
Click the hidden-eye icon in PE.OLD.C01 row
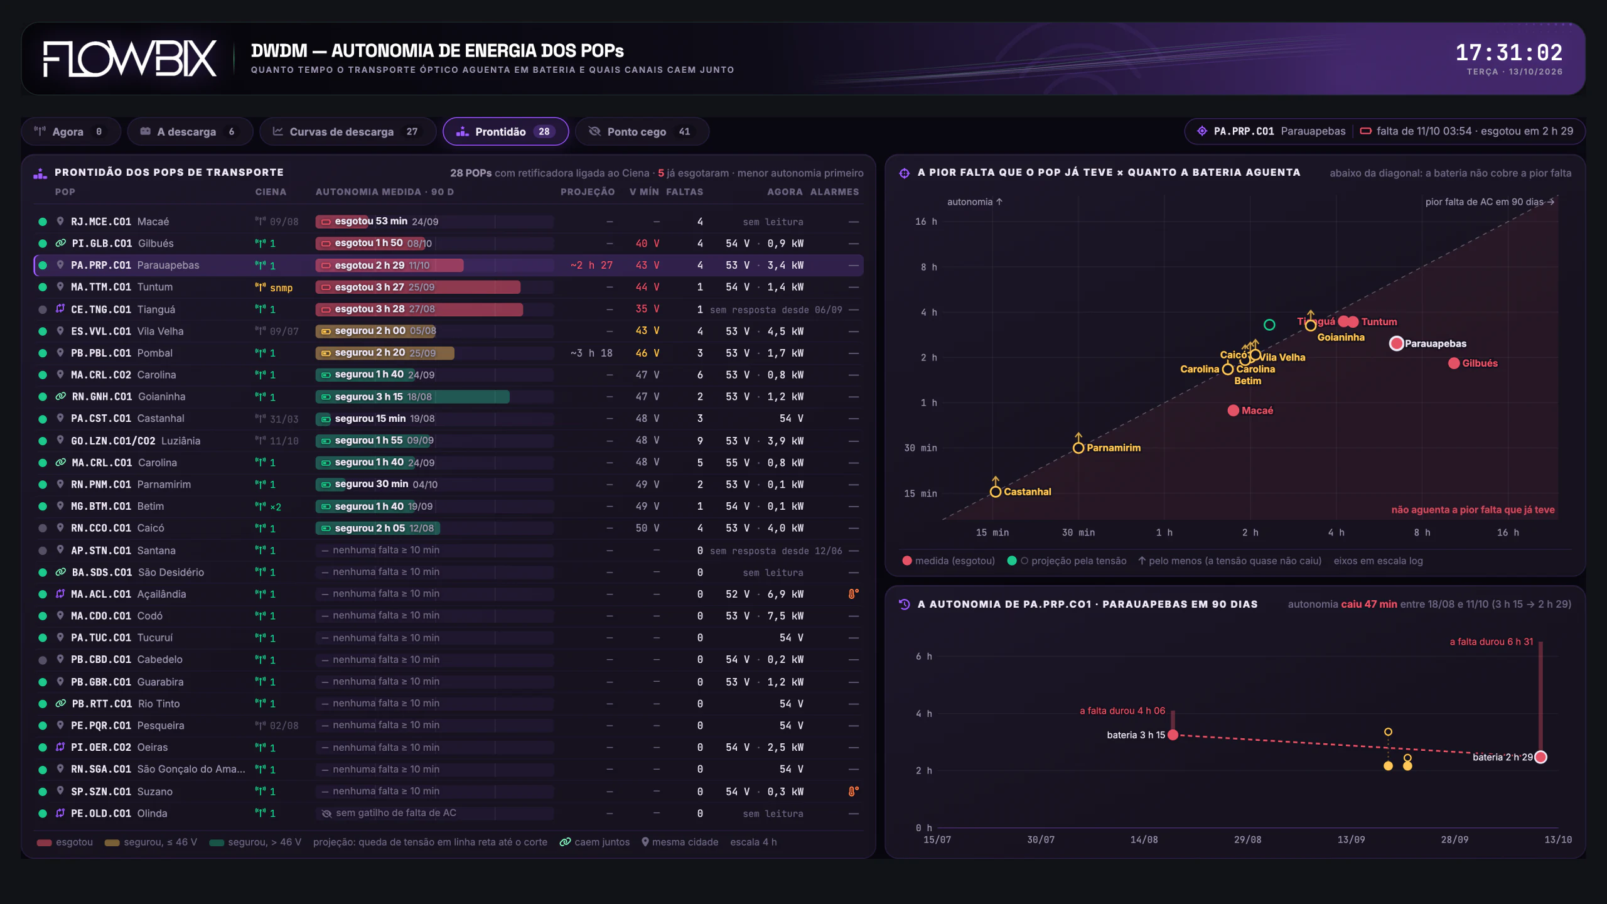coord(326,814)
